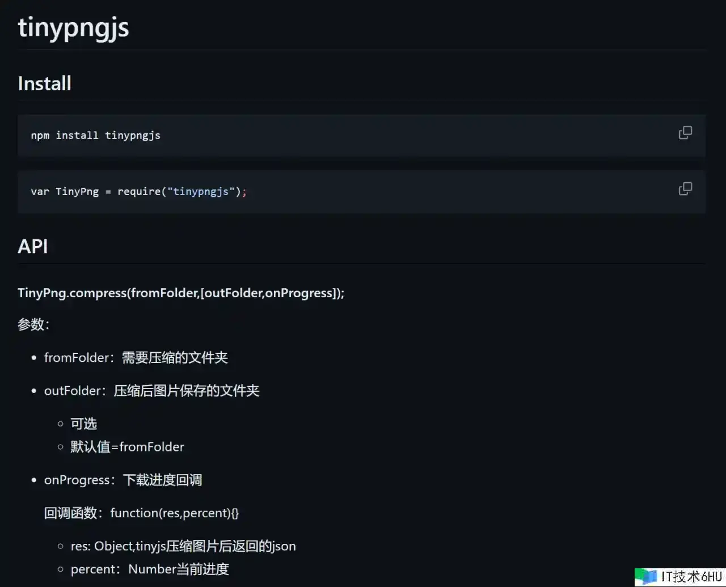Image resolution: width=726 pixels, height=587 pixels.
Task: Click the 'onProgress: 下载进度回调' item
Action: click(123, 480)
